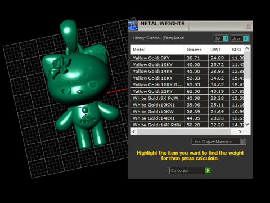Select the White Gold:14K PdW row
This screenshot has height=203, width=270.
pyautogui.click(x=187, y=125)
